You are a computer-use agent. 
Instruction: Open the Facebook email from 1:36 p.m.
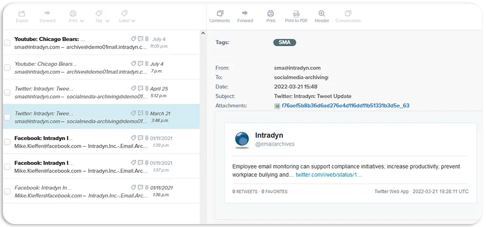(102, 191)
